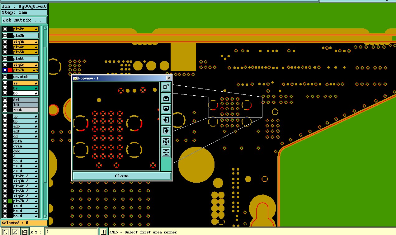This screenshot has width=396, height=235.
Task: Zoom out the Popview with the outward-arrows icon
Action: 166,152
